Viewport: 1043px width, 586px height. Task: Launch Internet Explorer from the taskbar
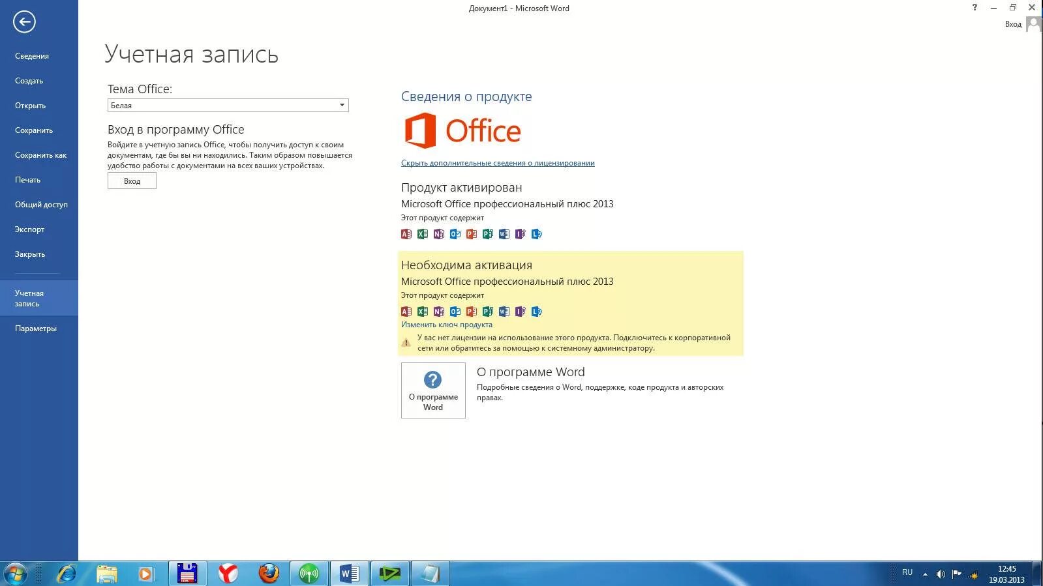tap(67, 574)
